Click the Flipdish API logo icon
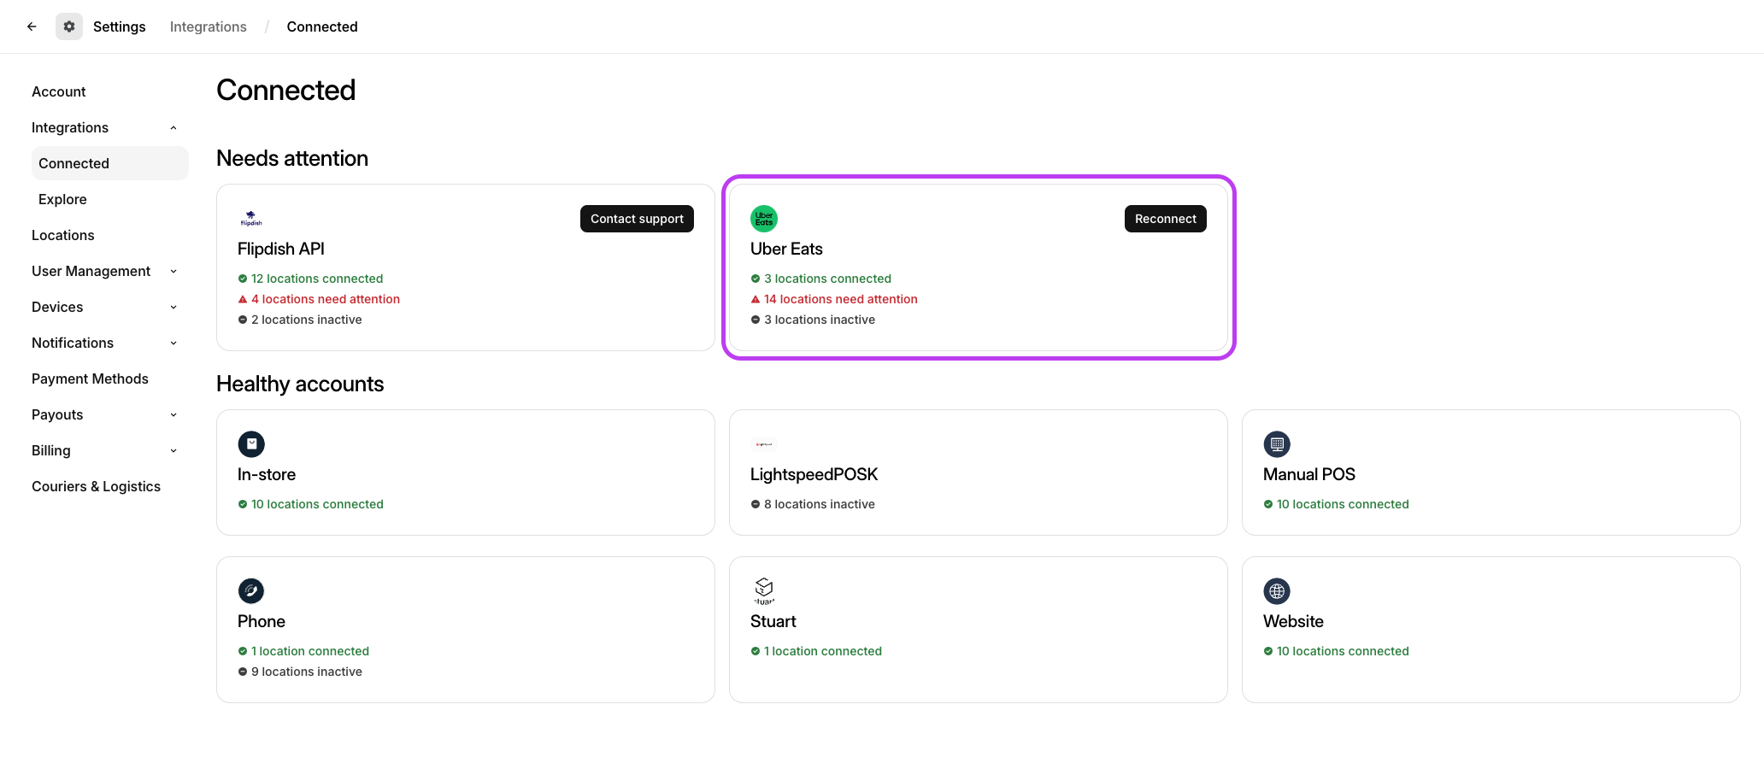 251,219
